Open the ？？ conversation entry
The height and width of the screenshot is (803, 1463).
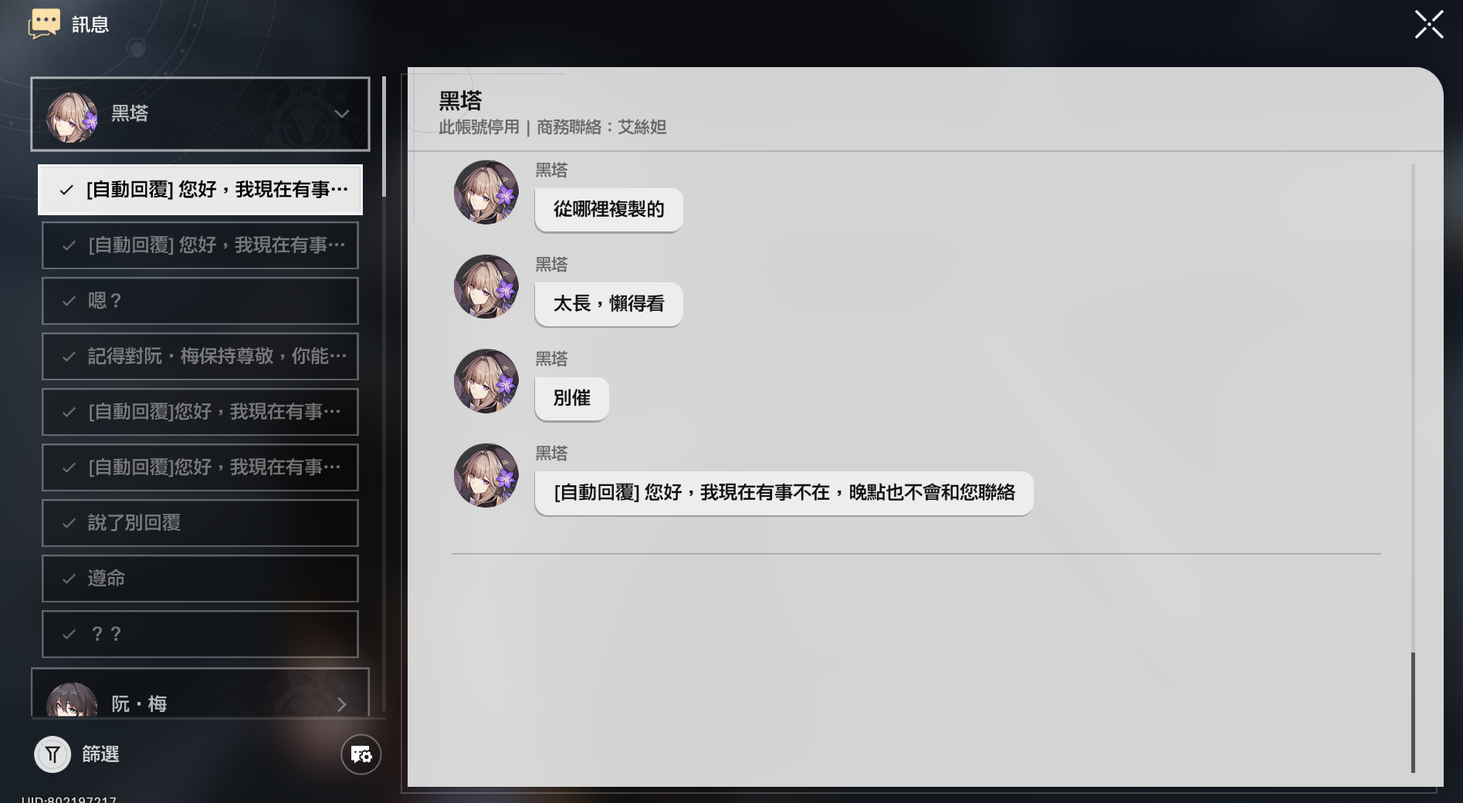200,634
